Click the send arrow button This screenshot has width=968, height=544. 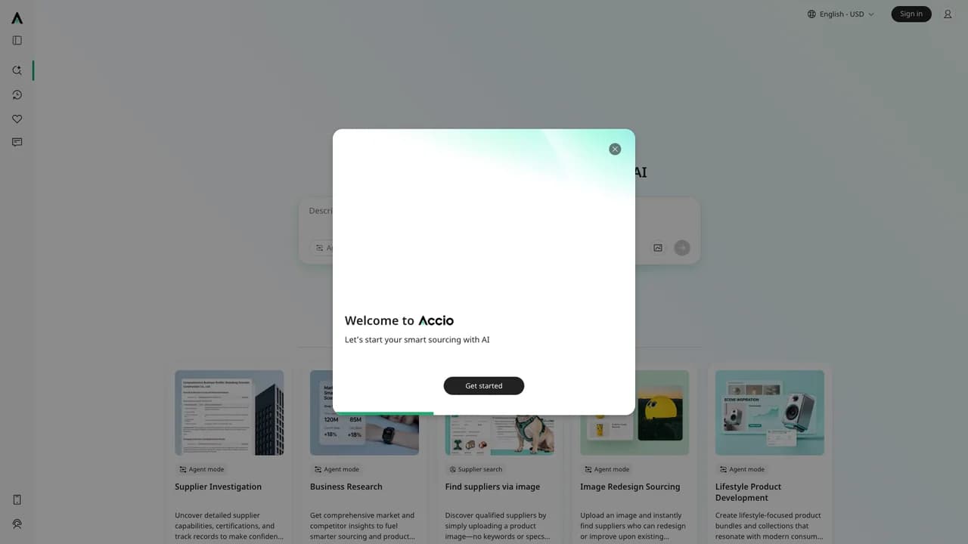[x=682, y=248]
